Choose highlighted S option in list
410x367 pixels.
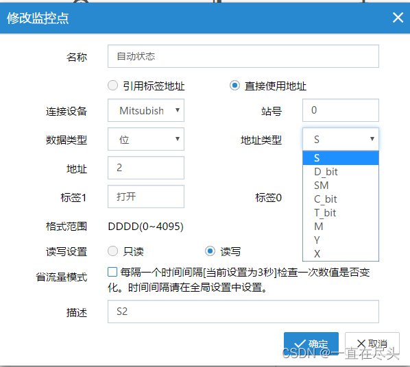point(341,157)
